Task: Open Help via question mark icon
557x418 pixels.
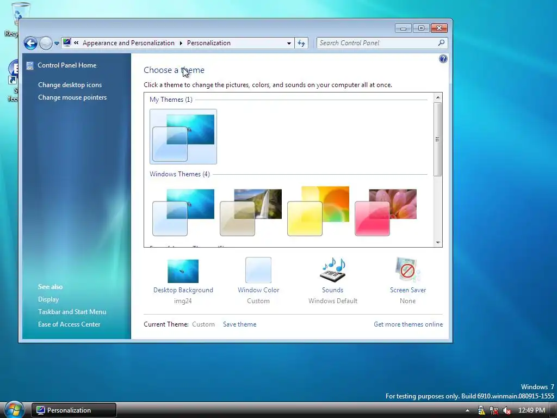Action: [443, 59]
